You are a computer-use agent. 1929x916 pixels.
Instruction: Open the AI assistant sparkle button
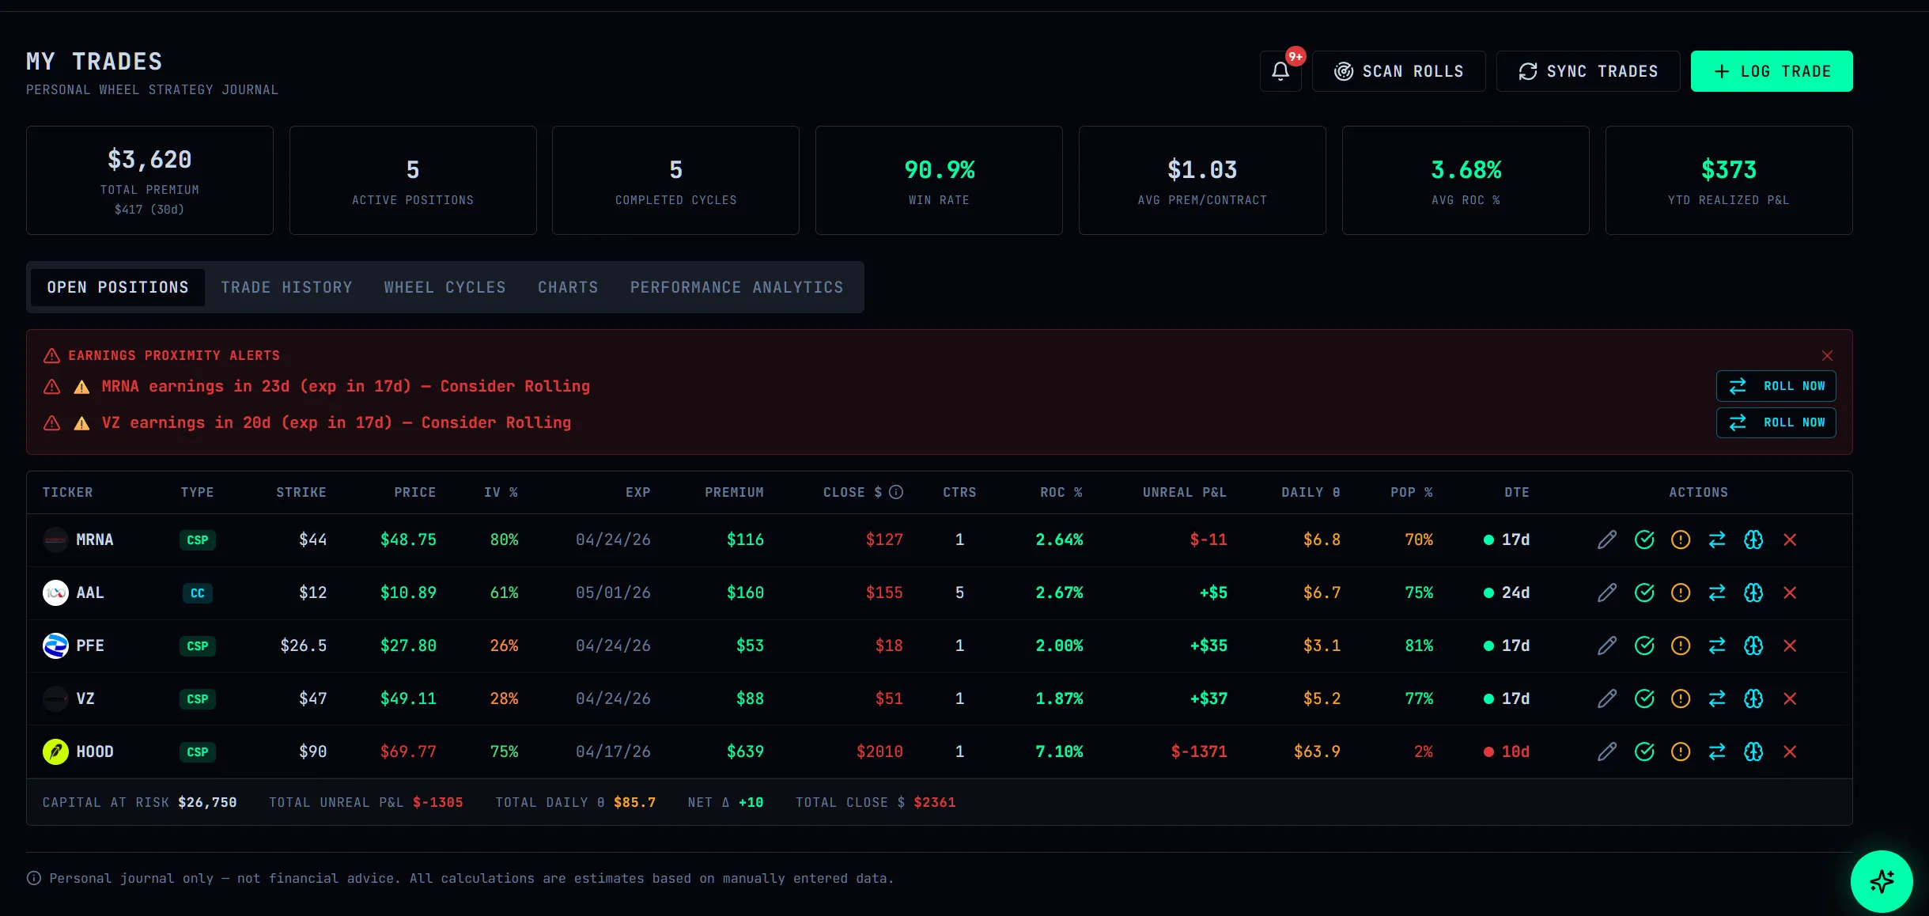[1882, 881]
